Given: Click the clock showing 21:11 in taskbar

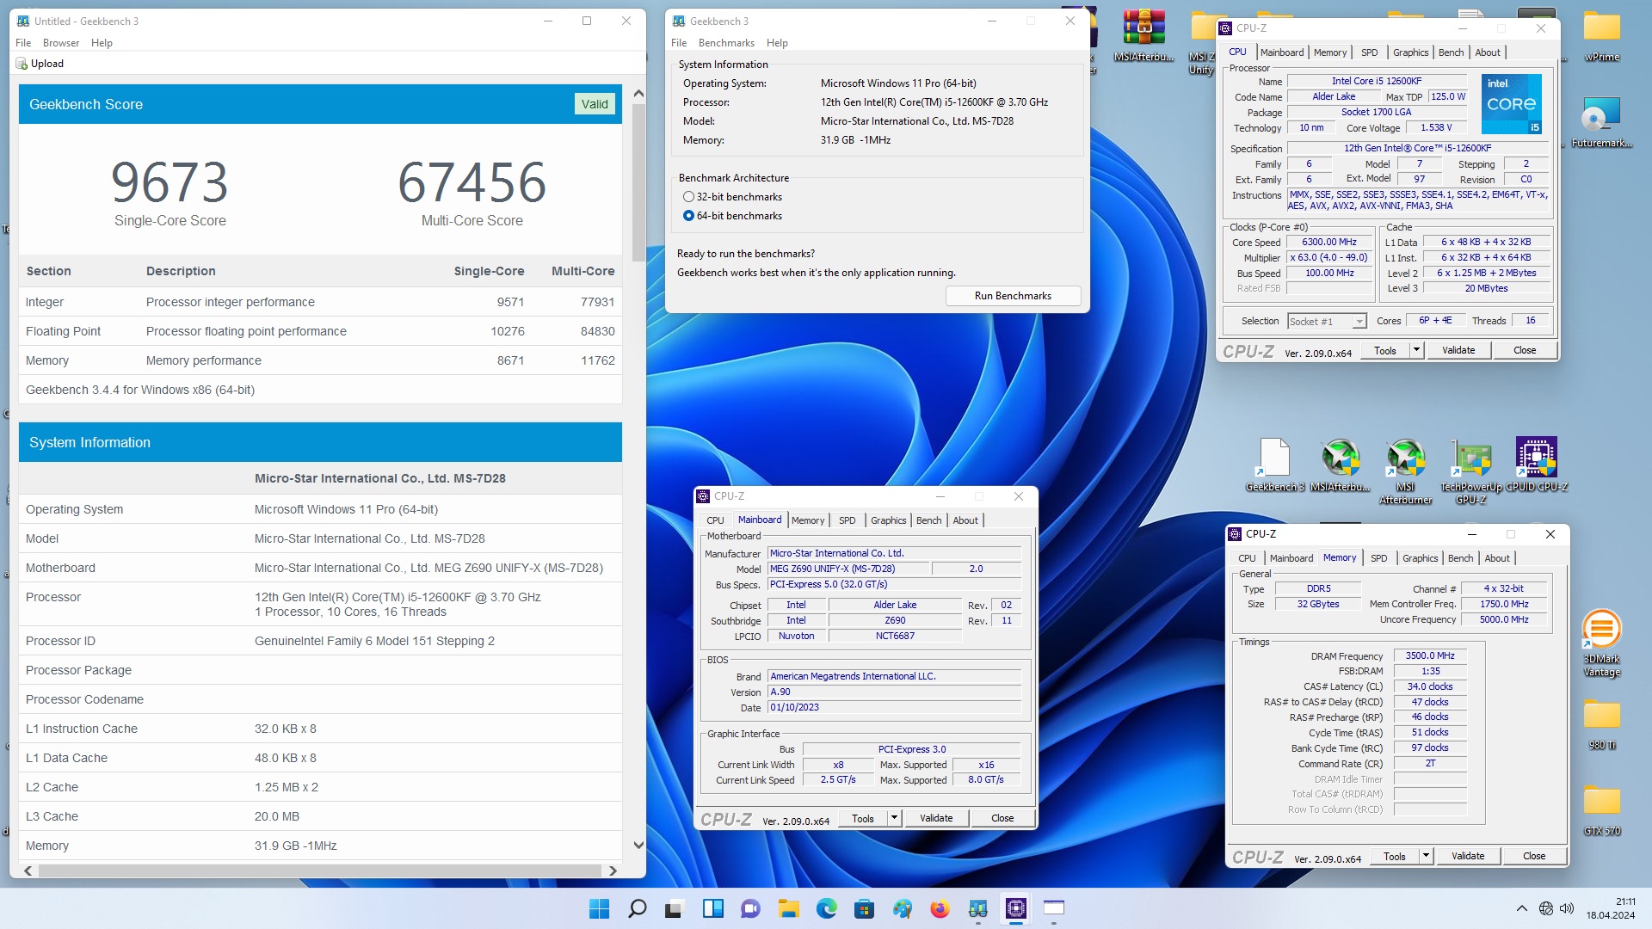Looking at the screenshot, I should click(x=1625, y=901).
